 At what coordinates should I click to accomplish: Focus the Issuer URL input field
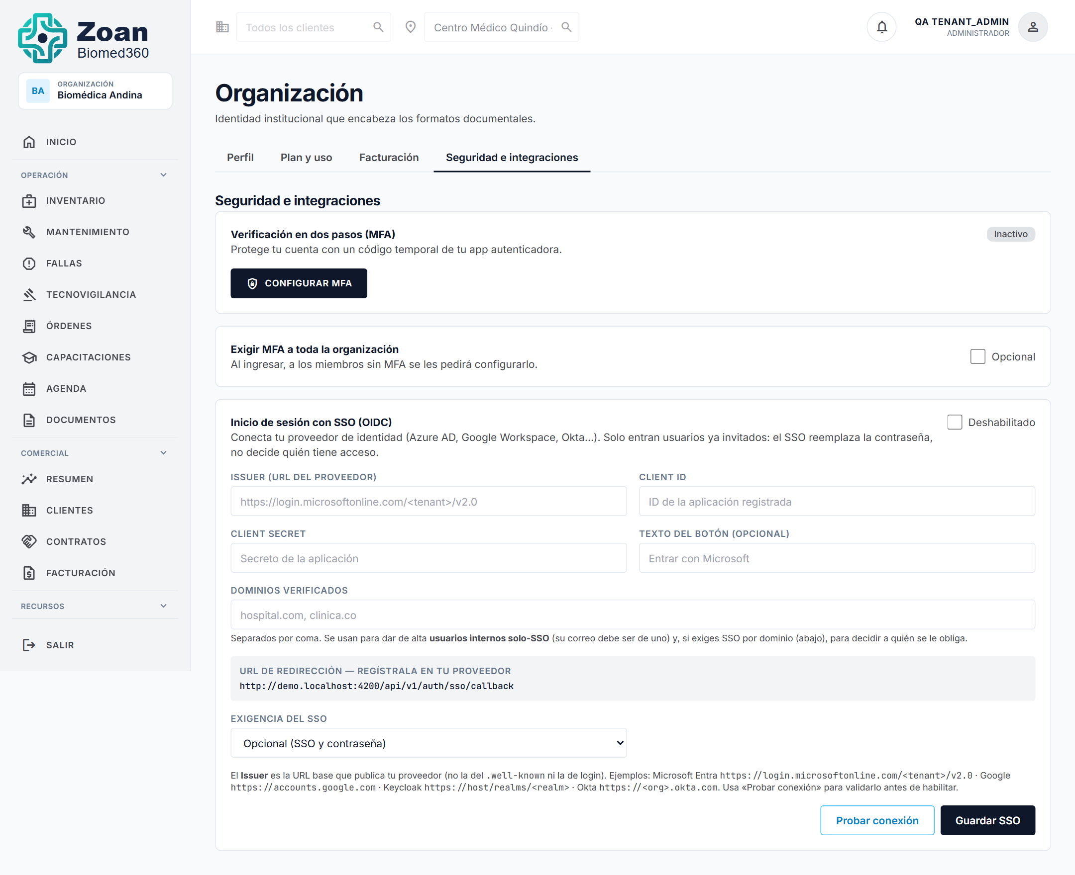(429, 502)
